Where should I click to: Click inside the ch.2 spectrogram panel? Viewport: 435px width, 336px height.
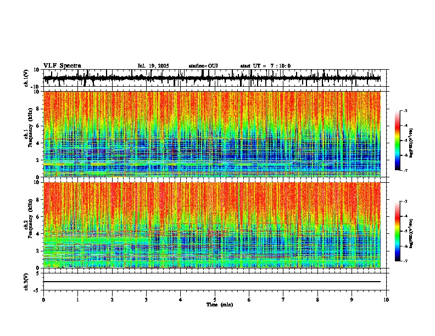212,225
